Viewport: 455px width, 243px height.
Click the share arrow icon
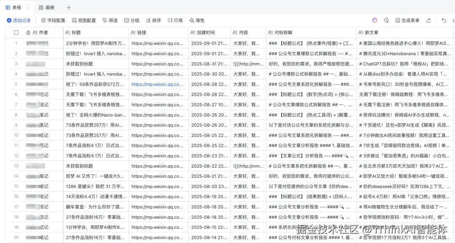click(x=428, y=20)
